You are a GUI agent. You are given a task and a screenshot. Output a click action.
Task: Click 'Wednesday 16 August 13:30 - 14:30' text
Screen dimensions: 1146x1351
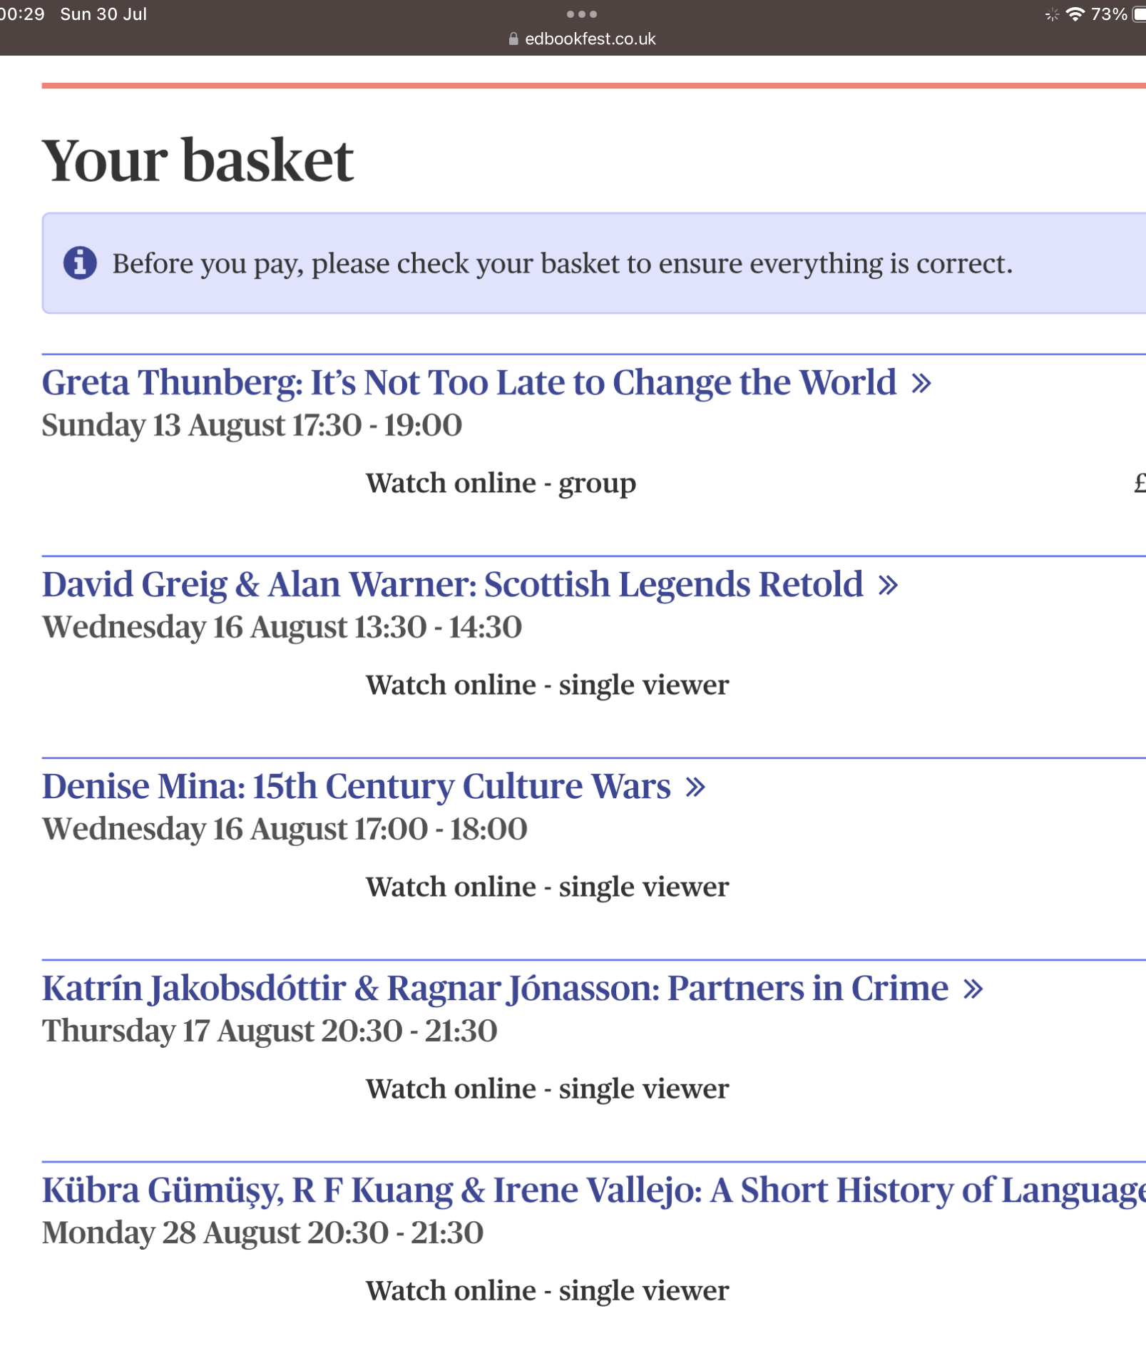[x=282, y=627]
